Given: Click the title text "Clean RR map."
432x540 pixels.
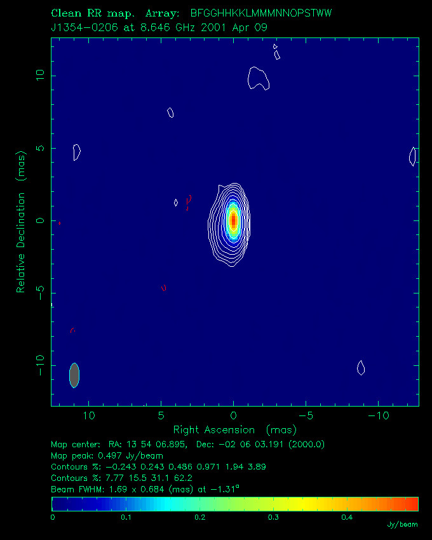Looking at the screenshot, I should (93, 13).
